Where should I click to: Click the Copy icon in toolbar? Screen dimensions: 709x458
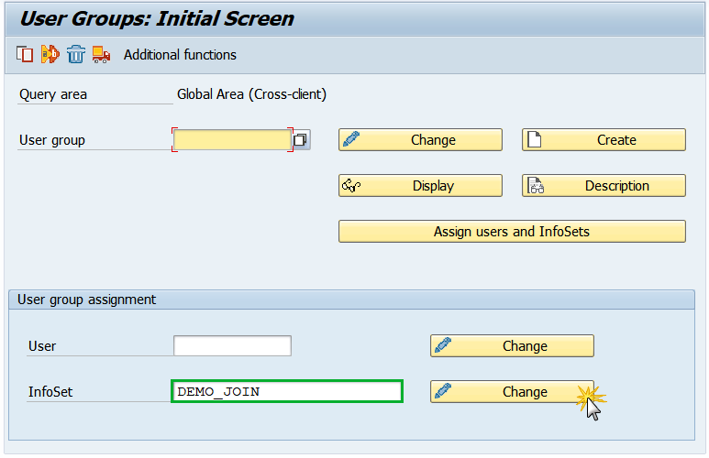pos(25,55)
